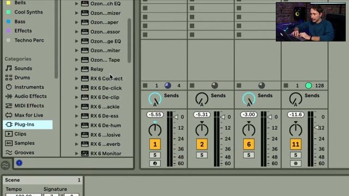Solo track 6
Image resolution: width=349 pixels, height=196 pixels.
[249, 155]
